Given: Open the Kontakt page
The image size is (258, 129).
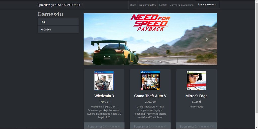Looking at the screenshot, I should [163, 5].
